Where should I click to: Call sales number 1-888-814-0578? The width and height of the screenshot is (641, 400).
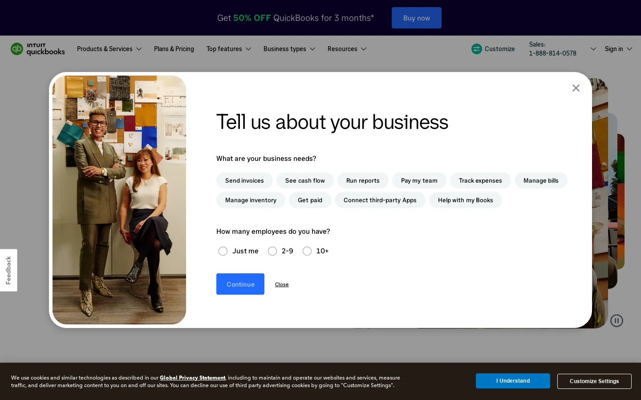(x=552, y=53)
